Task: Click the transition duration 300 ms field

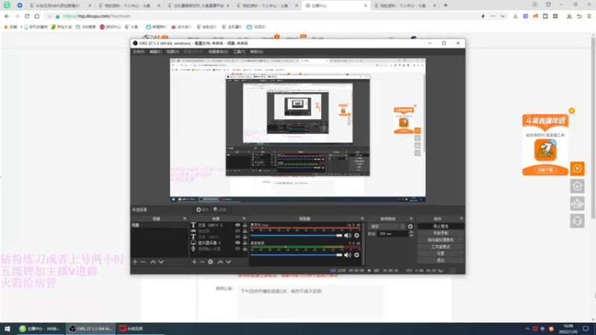Action: click(x=393, y=234)
